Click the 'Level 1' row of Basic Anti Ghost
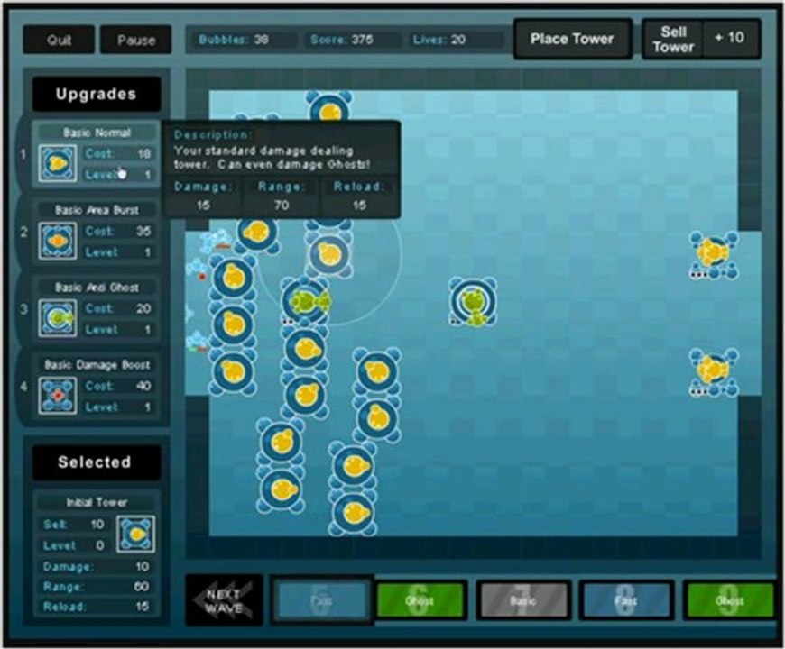Viewport: 785px width, 649px height. pyautogui.click(x=117, y=330)
